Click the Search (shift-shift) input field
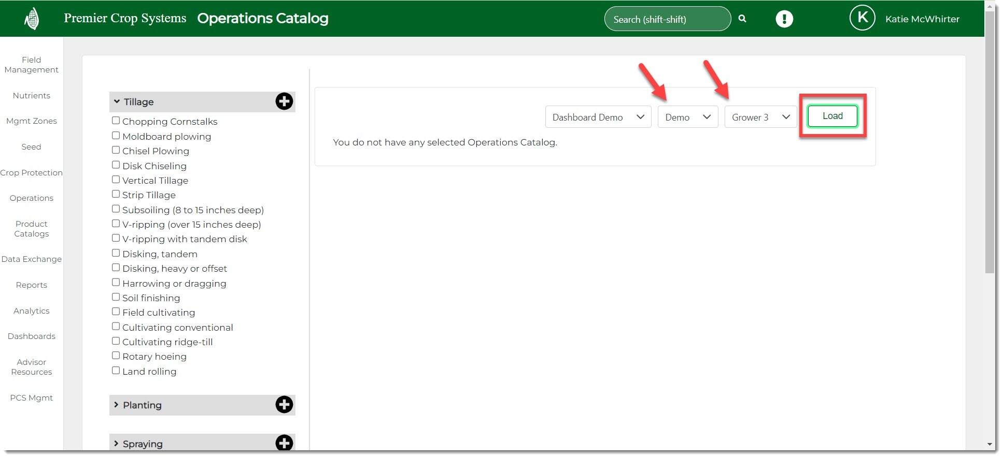Image resolution: width=1003 pixels, height=458 pixels. (x=667, y=19)
